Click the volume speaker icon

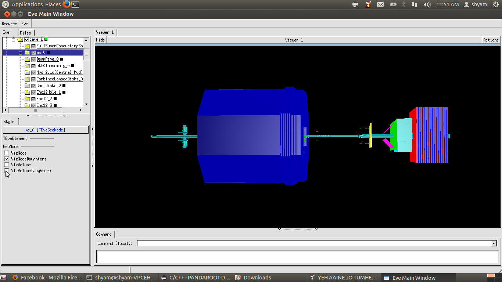tap(427, 4)
